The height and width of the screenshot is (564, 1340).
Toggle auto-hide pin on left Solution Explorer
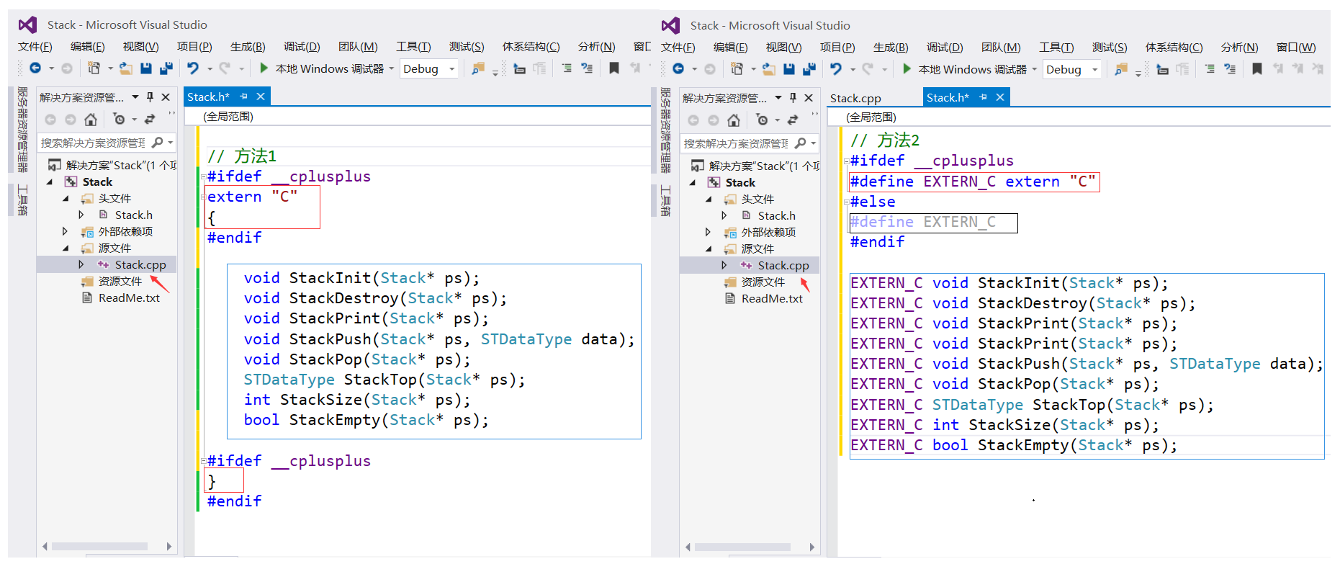pyautogui.click(x=150, y=97)
